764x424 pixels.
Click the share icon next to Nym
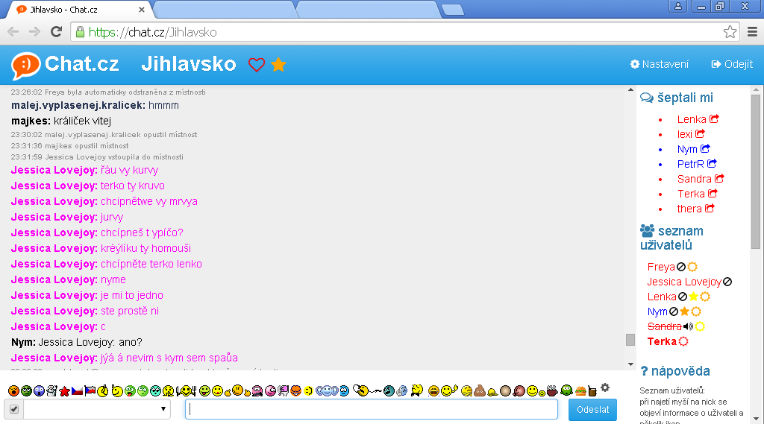(705, 148)
